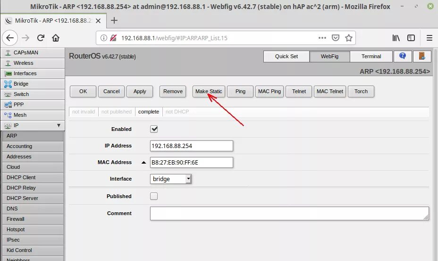Click the MAC Telnet button
The width and height of the screenshot is (438, 261).
tap(330, 91)
